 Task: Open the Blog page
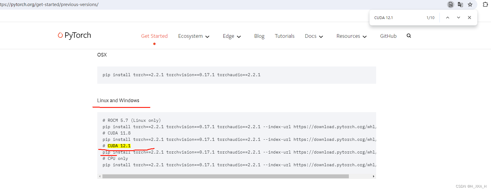(x=259, y=36)
